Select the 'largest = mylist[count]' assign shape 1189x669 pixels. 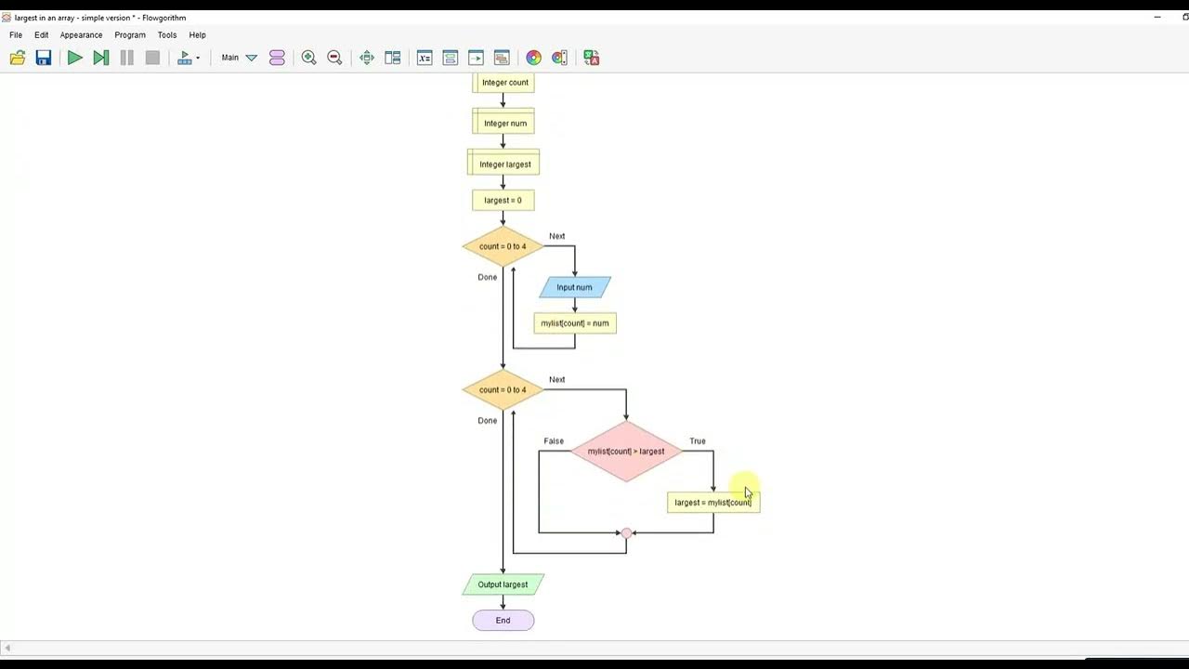coord(713,503)
